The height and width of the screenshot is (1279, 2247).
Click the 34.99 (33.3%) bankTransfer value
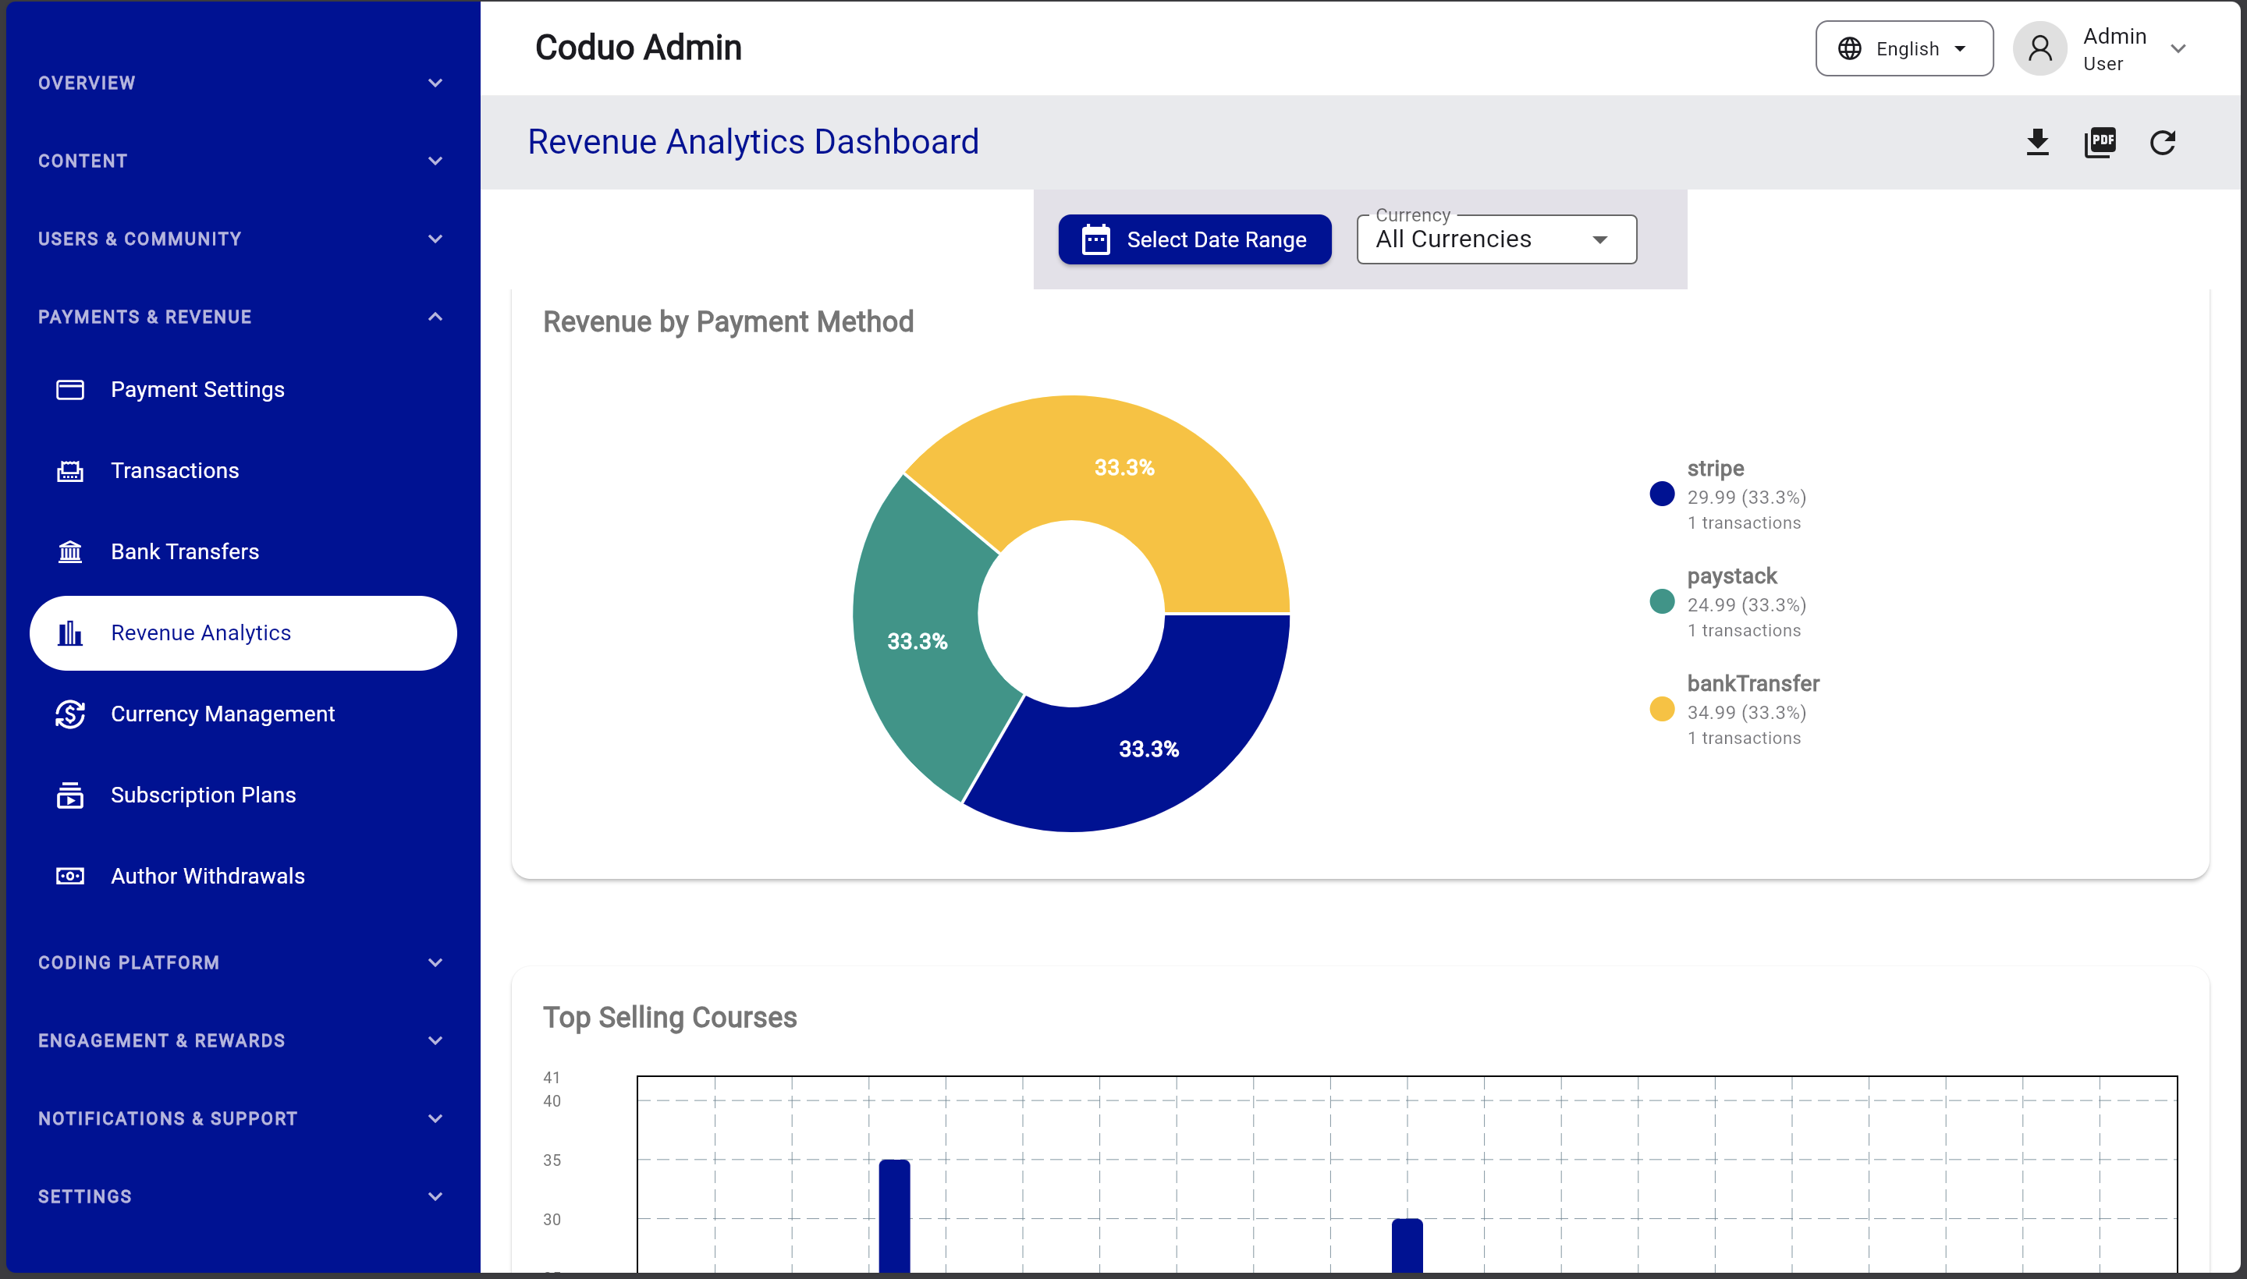click(1747, 712)
